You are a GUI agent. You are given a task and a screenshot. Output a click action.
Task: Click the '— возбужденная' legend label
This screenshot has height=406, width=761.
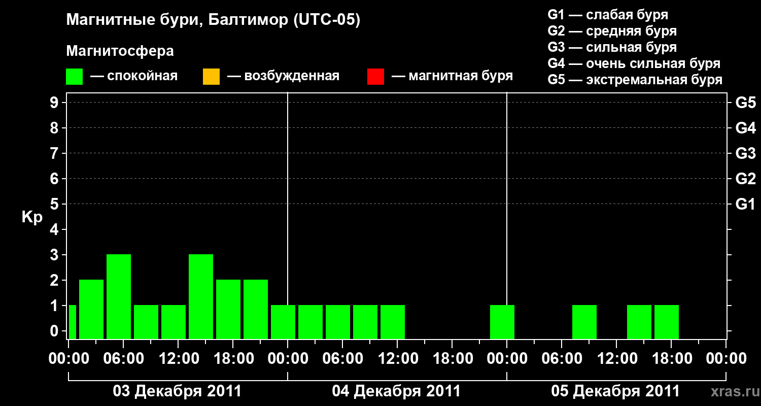(x=283, y=77)
